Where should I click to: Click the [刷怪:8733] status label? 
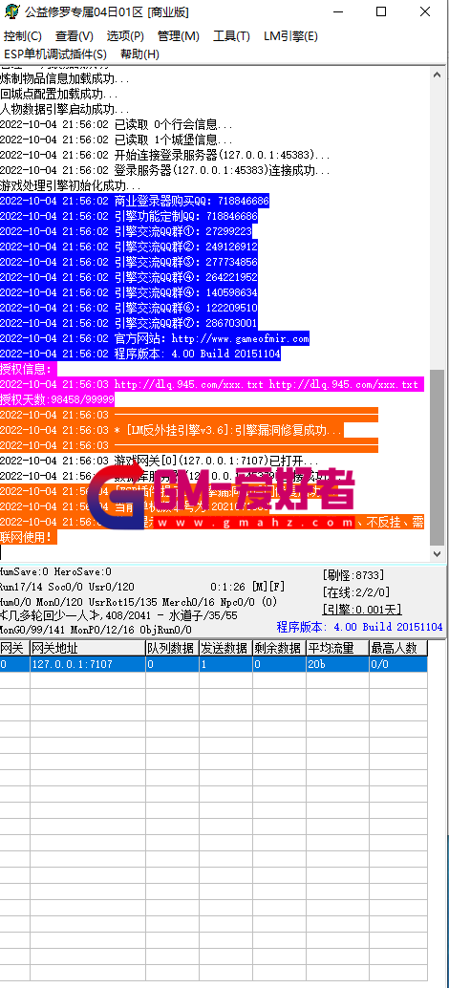[353, 574]
